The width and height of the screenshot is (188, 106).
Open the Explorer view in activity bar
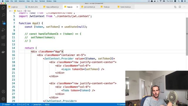coord(3,8)
